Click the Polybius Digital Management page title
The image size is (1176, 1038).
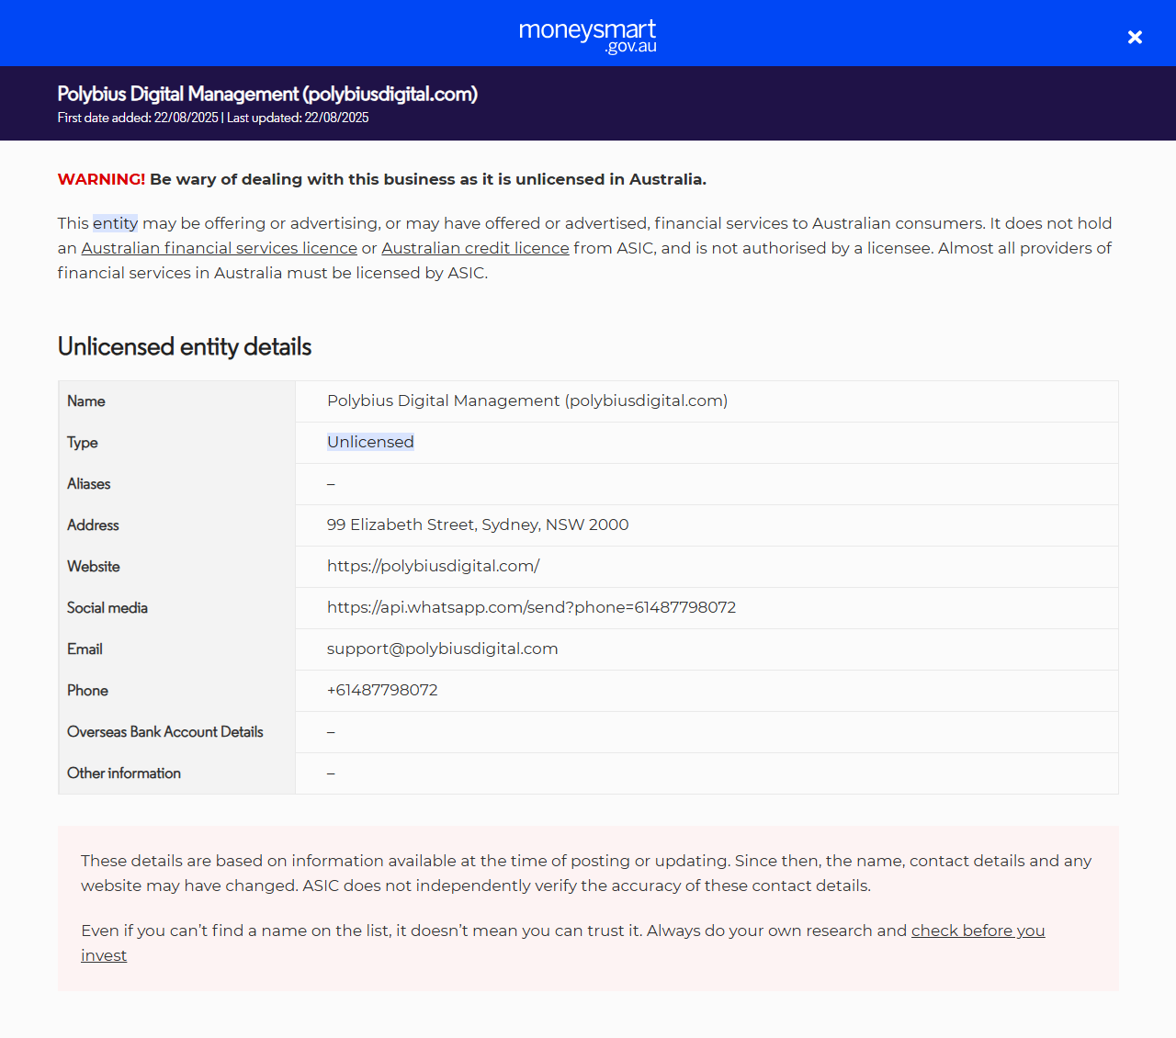point(267,94)
